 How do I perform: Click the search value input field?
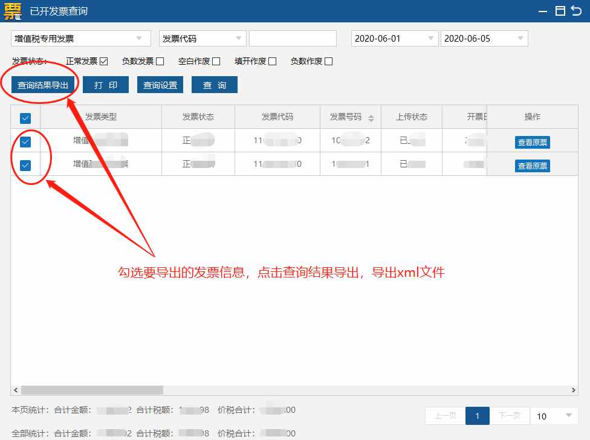click(x=293, y=38)
